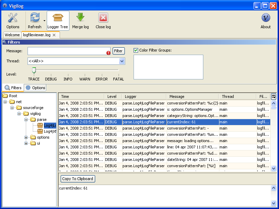The height and width of the screenshot is (209, 279).
Task: Click the Message filter text field
Action: point(67,51)
